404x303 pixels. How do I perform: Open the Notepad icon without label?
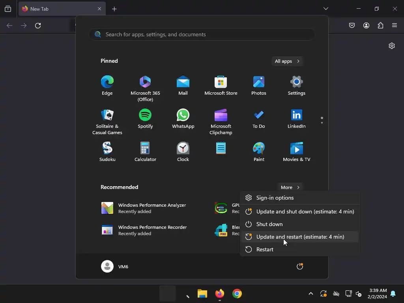click(221, 148)
